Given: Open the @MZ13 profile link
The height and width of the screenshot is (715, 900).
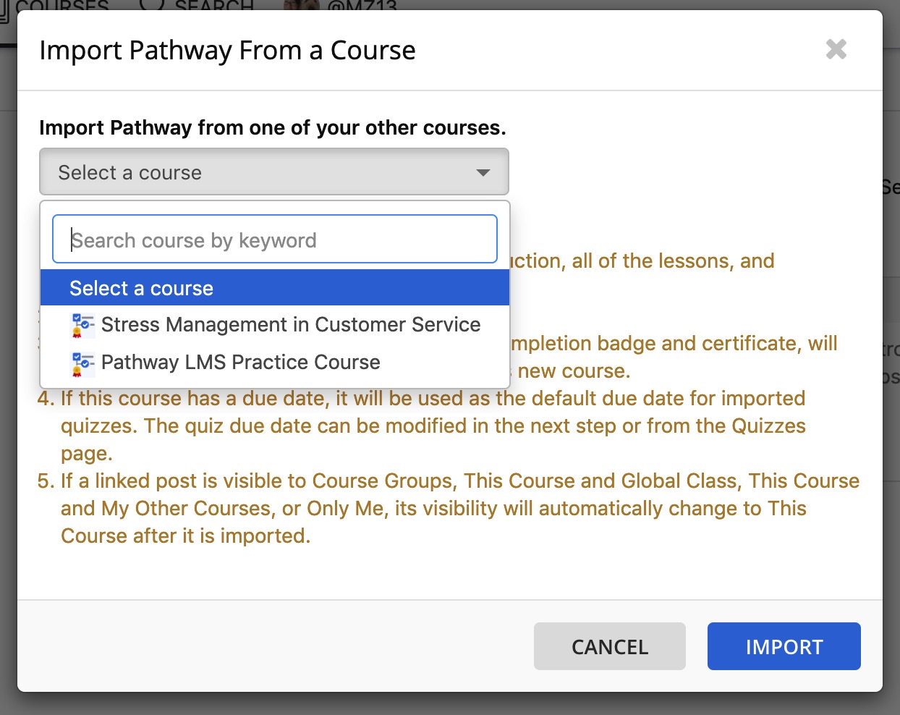Looking at the screenshot, I should [x=362, y=5].
